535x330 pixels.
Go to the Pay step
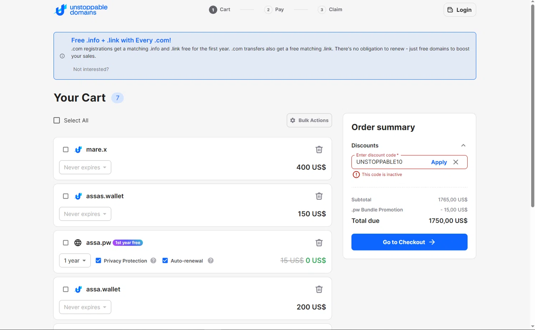274,10
